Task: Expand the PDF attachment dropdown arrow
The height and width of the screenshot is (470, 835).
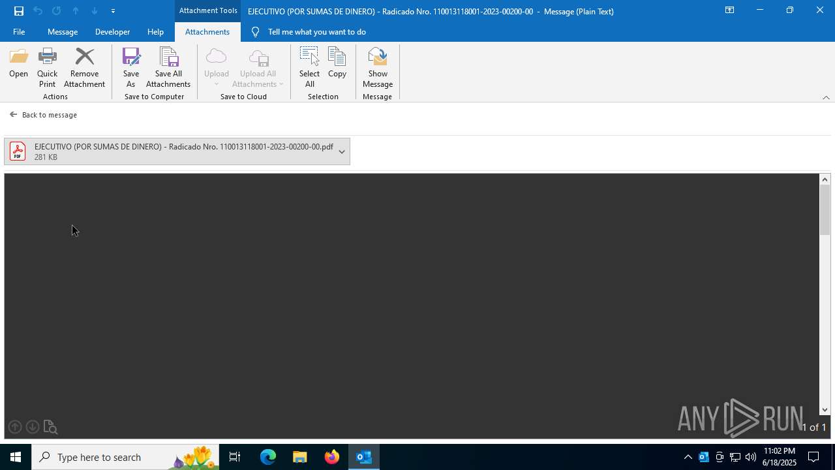Action: click(x=342, y=151)
